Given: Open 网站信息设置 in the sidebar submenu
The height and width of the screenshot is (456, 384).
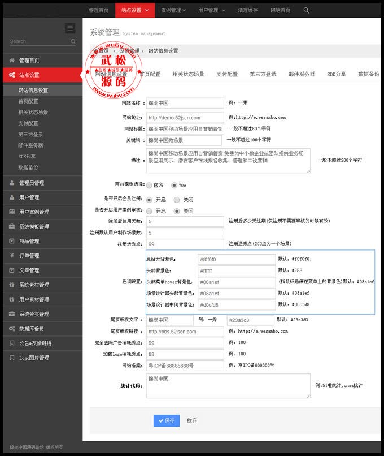Looking at the screenshot, I should point(33,90).
